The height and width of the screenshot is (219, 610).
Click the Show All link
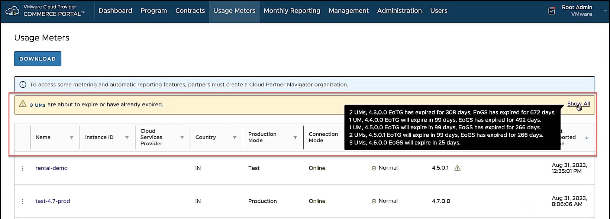[578, 104]
